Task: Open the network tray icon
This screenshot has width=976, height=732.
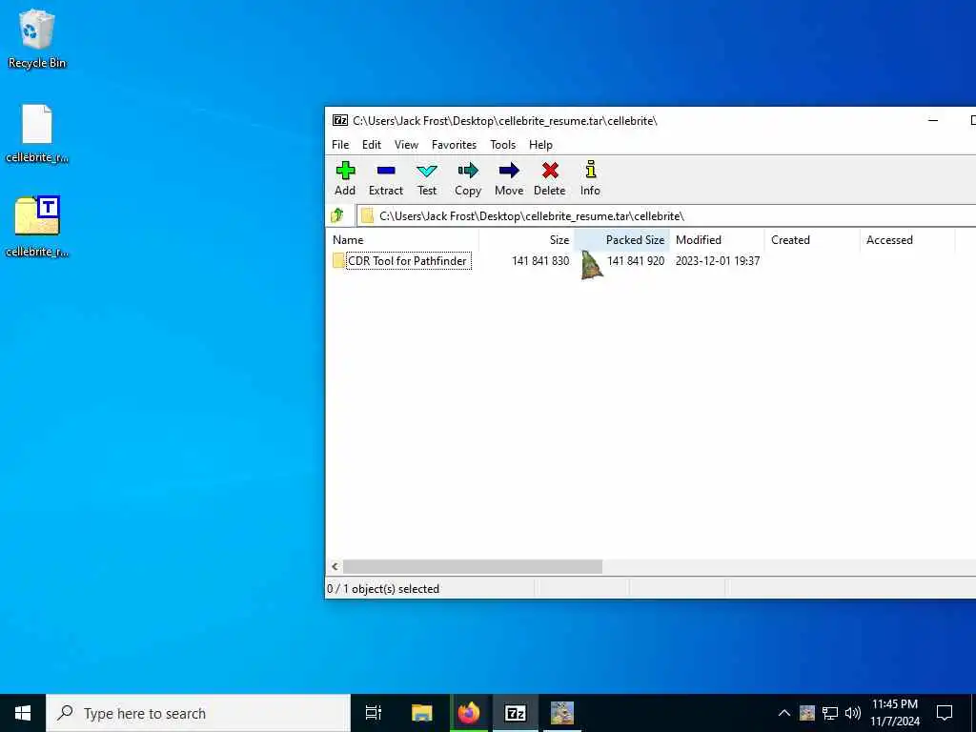Action: coord(830,713)
